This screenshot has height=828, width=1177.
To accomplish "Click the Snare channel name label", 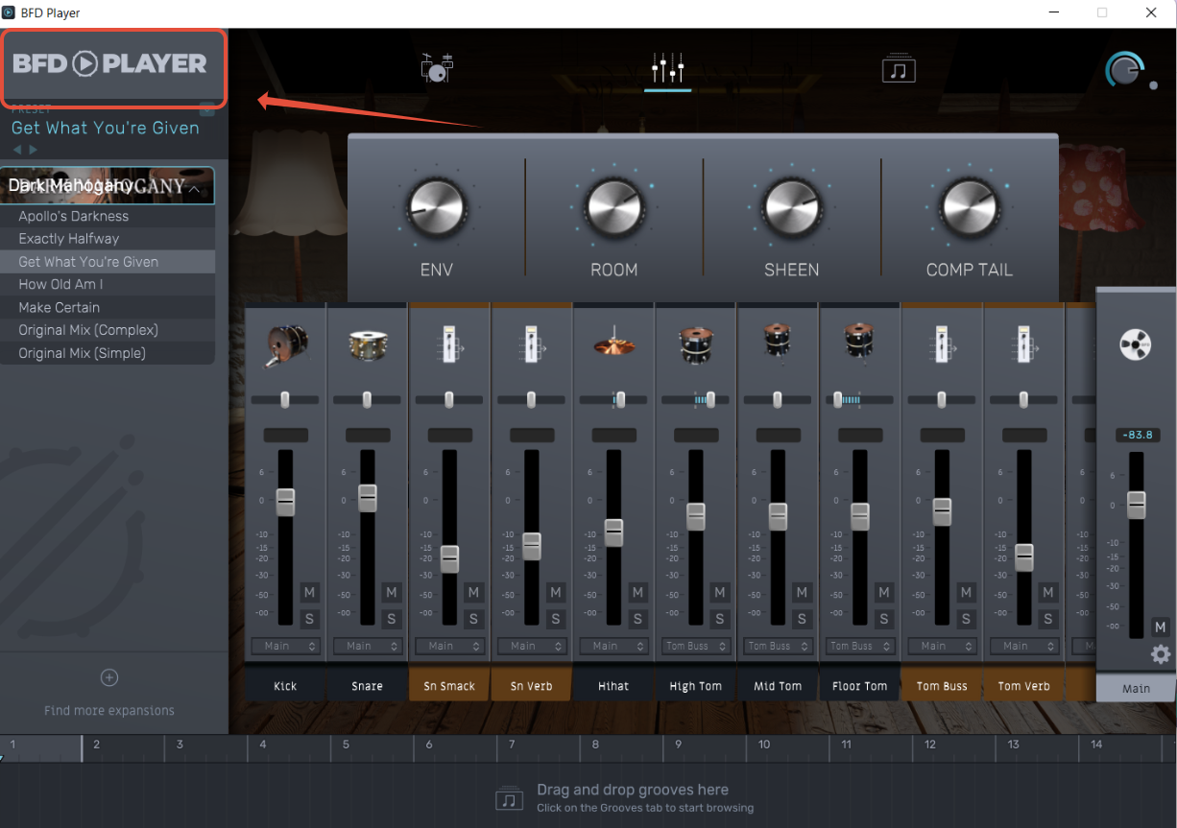I will [x=368, y=686].
